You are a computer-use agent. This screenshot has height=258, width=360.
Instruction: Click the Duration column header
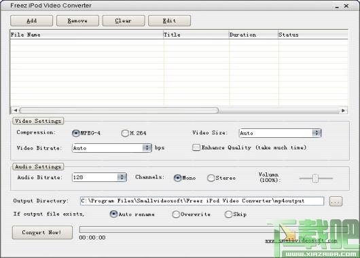253,35
